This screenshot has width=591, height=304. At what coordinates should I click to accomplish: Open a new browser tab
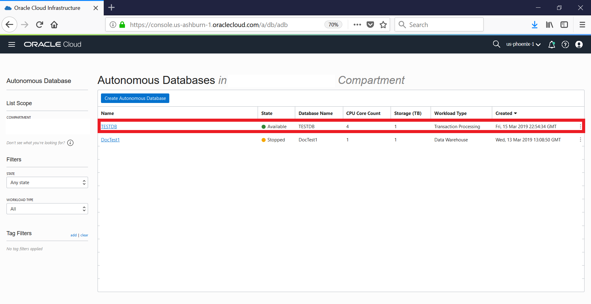pyautogui.click(x=111, y=8)
